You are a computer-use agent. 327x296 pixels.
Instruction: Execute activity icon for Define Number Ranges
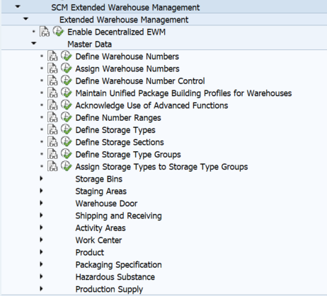click(67, 117)
